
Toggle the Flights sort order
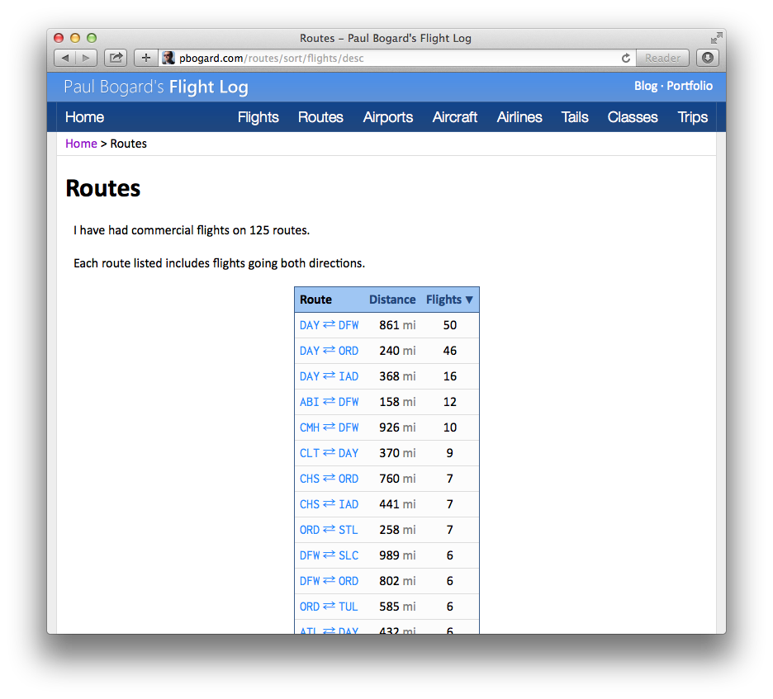click(x=443, y=300)
